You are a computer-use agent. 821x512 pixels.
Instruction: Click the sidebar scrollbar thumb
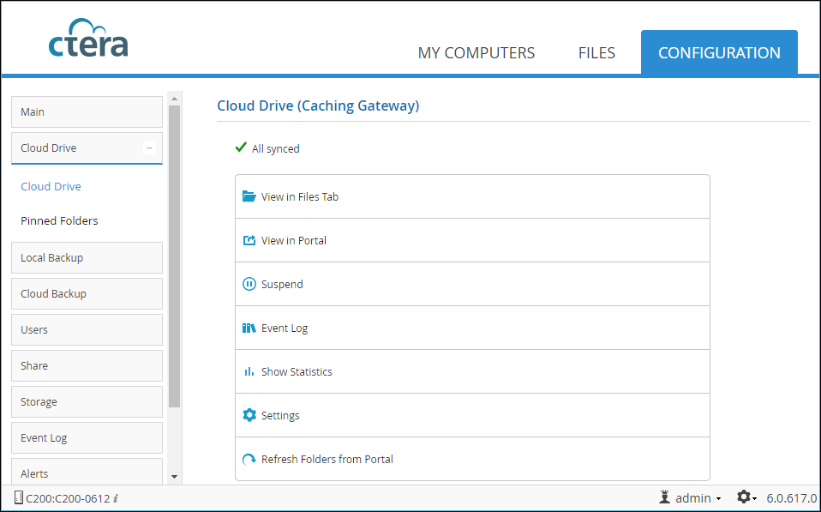tap(175, 256)
